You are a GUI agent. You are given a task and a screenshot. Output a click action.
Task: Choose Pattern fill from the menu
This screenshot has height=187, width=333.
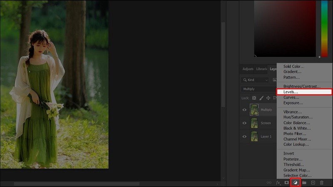coord(291,77)
